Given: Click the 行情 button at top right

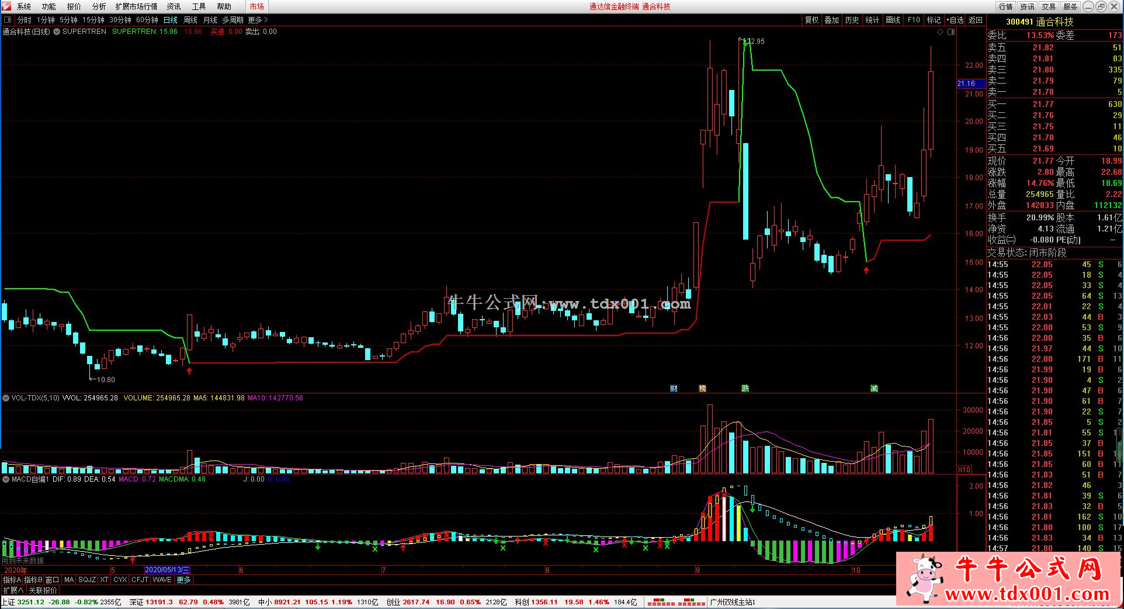Looking at the screenshot, I should coord(1006,6).
